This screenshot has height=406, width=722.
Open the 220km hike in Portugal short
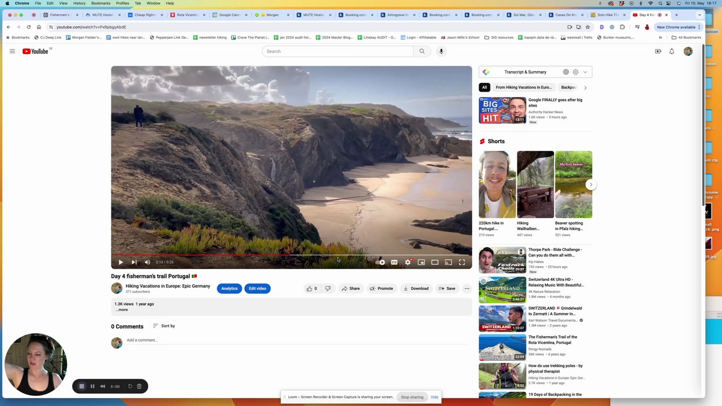[497, 193]
